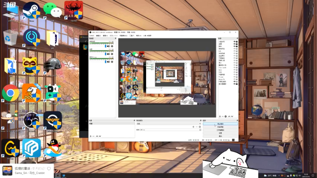Open the red NARAKA game shortcut
317x178 pixels.
click(x=74, y=10)
